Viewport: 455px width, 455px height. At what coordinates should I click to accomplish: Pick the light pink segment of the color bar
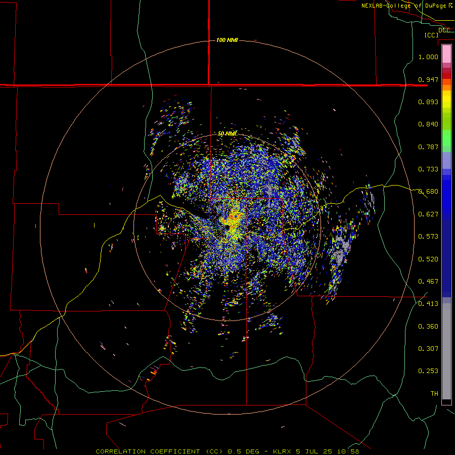[x=446, y=54]
